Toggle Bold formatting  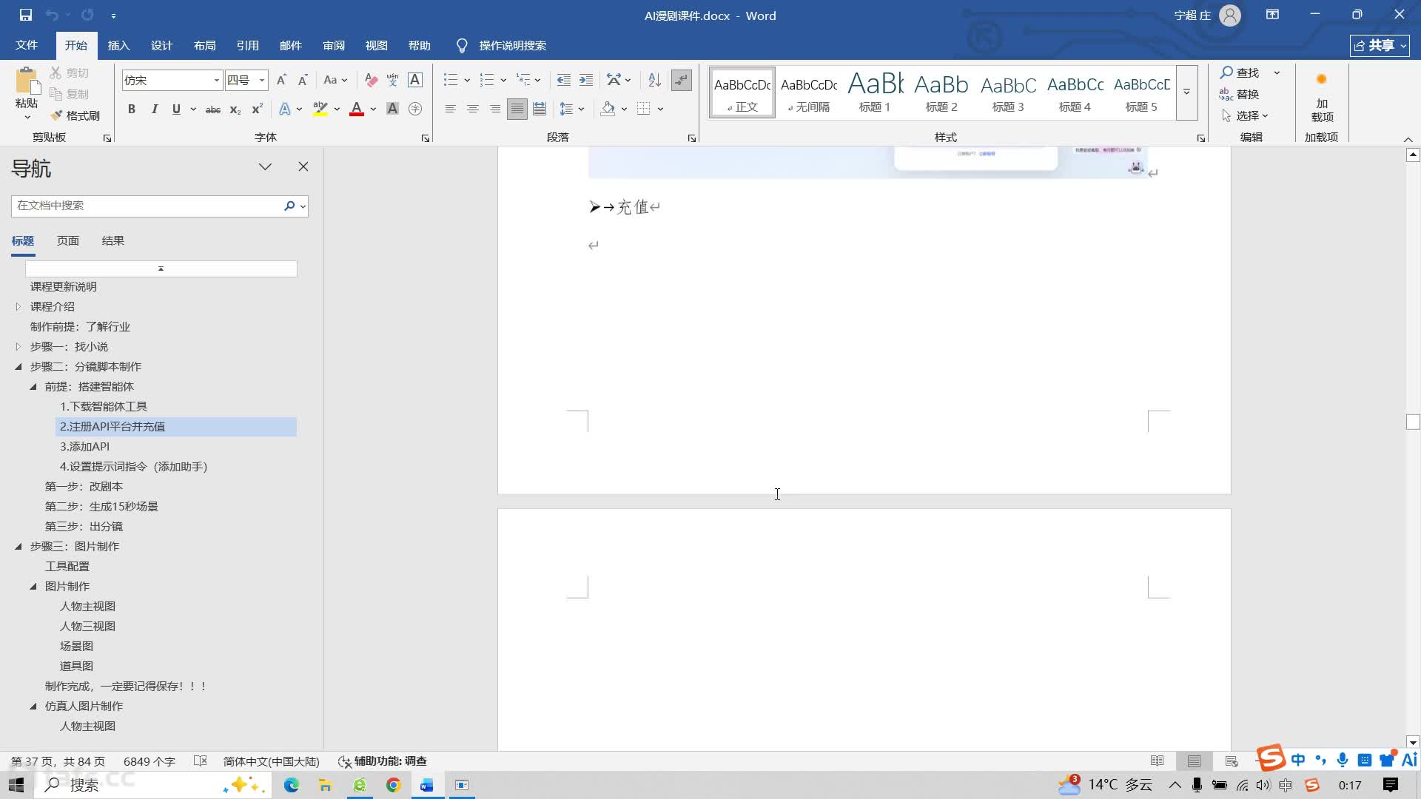(132, 109)
